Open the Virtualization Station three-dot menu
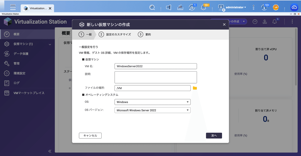This screenshot has width=301, height=156. click(292, 22)
